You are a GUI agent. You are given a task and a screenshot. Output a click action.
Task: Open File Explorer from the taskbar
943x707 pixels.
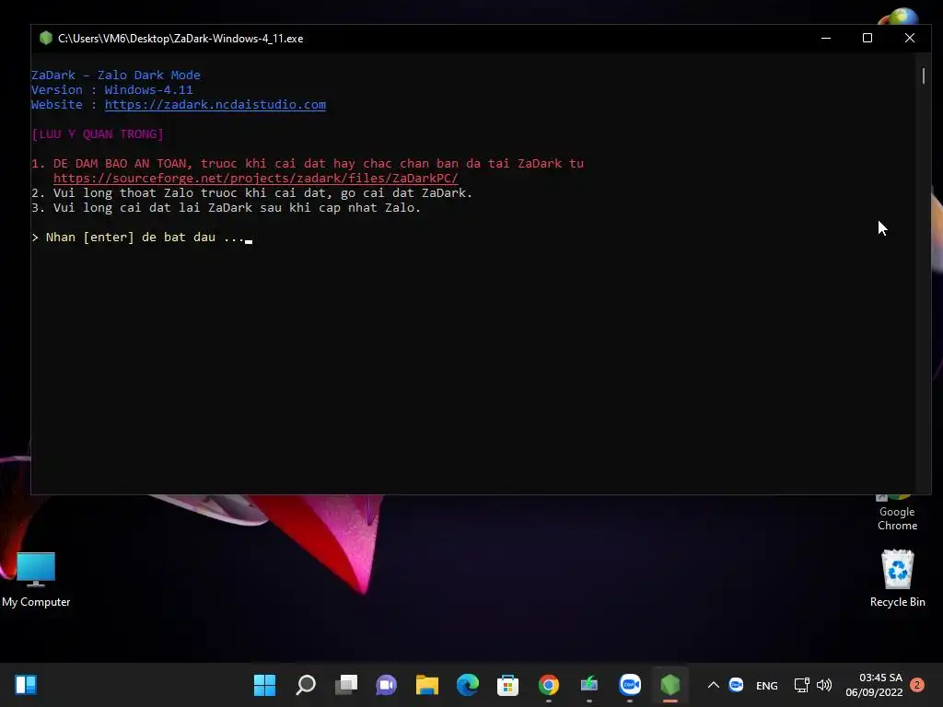(x=427, y=685)
